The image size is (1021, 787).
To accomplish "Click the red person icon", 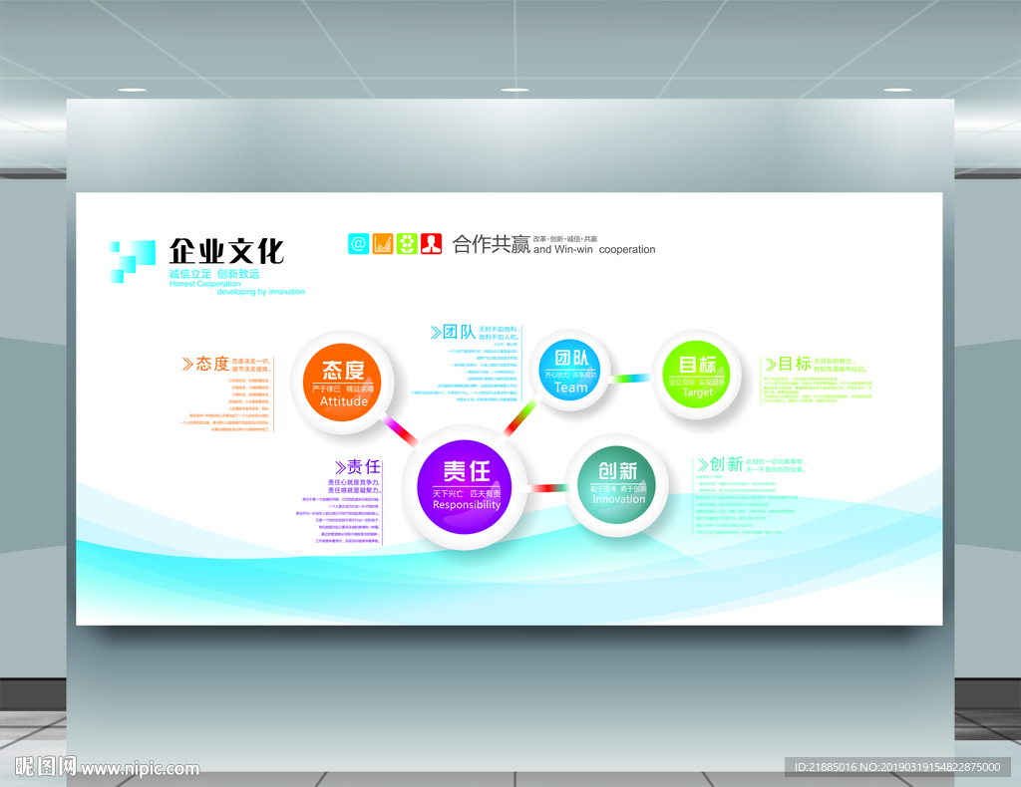I will pos(431,243).
